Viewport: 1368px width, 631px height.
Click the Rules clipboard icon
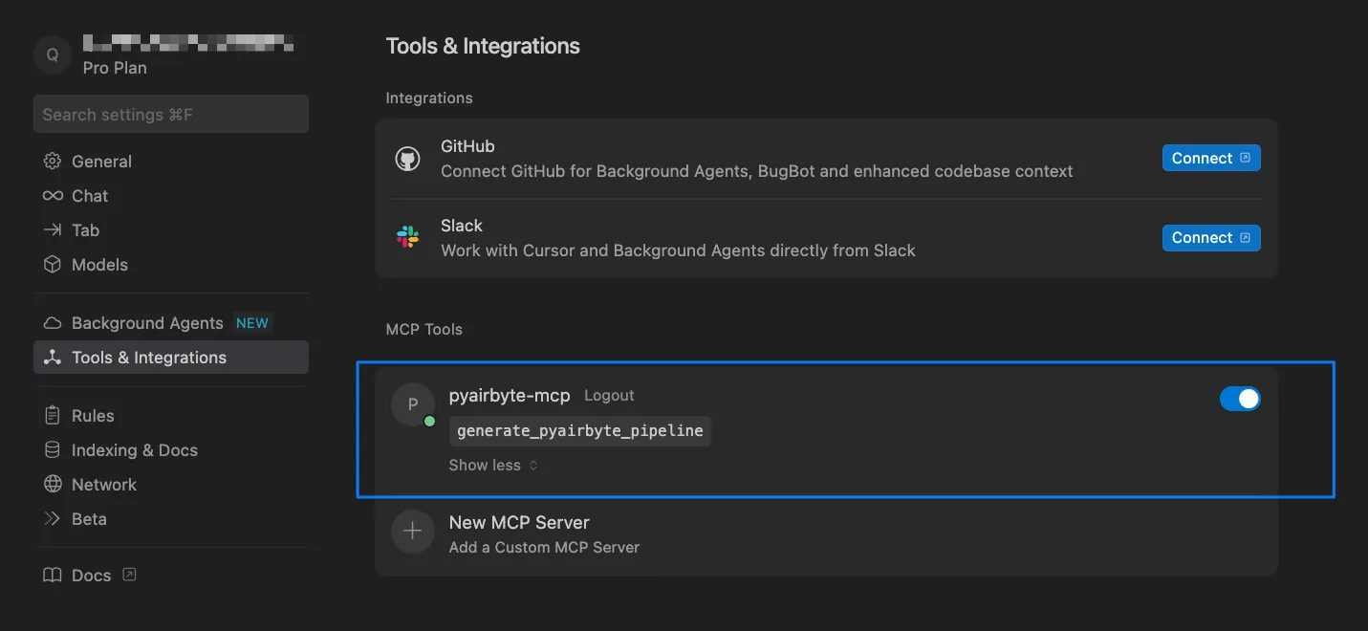pos(53,416)
